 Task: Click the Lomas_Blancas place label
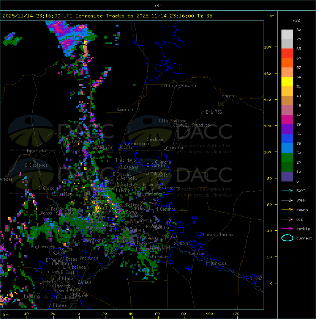click(218, 235)
